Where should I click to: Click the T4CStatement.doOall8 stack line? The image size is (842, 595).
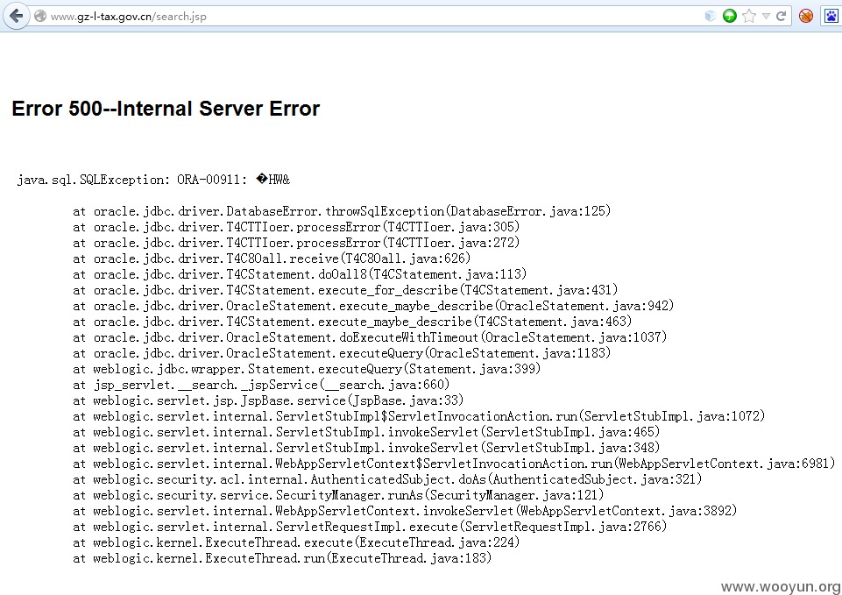[300, 274]
